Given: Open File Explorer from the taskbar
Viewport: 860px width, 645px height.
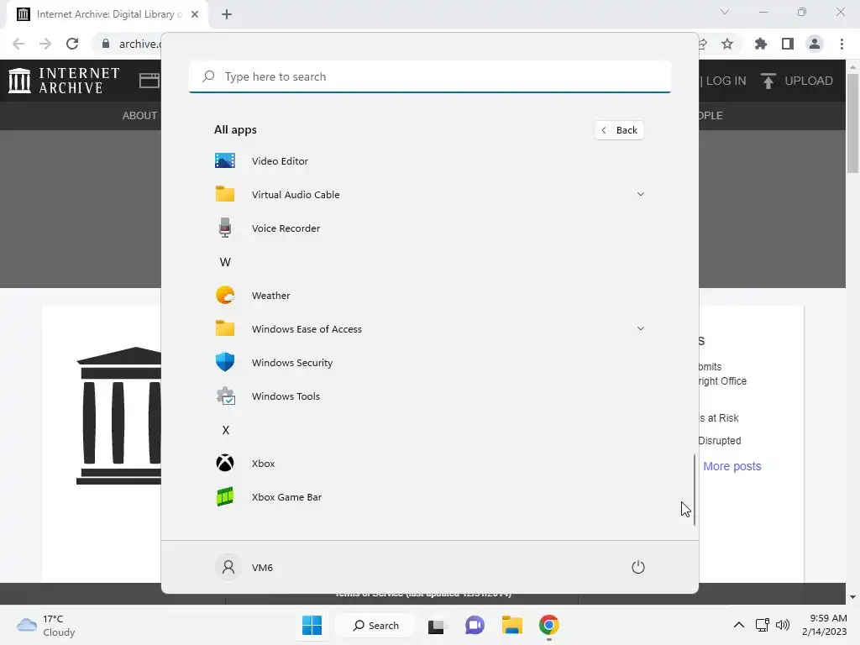Looking at the screenshot, I should 511,625.
